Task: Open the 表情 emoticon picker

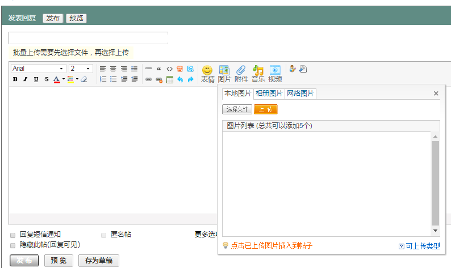Action: (207, 74)
